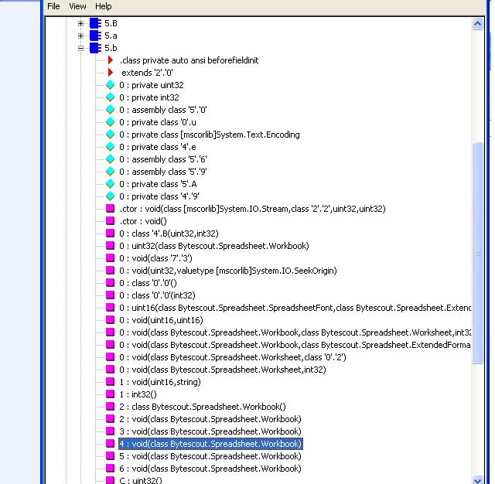495x484 pixels.
Task: Select '0 : private uint32' field
Action: (152, 85)
